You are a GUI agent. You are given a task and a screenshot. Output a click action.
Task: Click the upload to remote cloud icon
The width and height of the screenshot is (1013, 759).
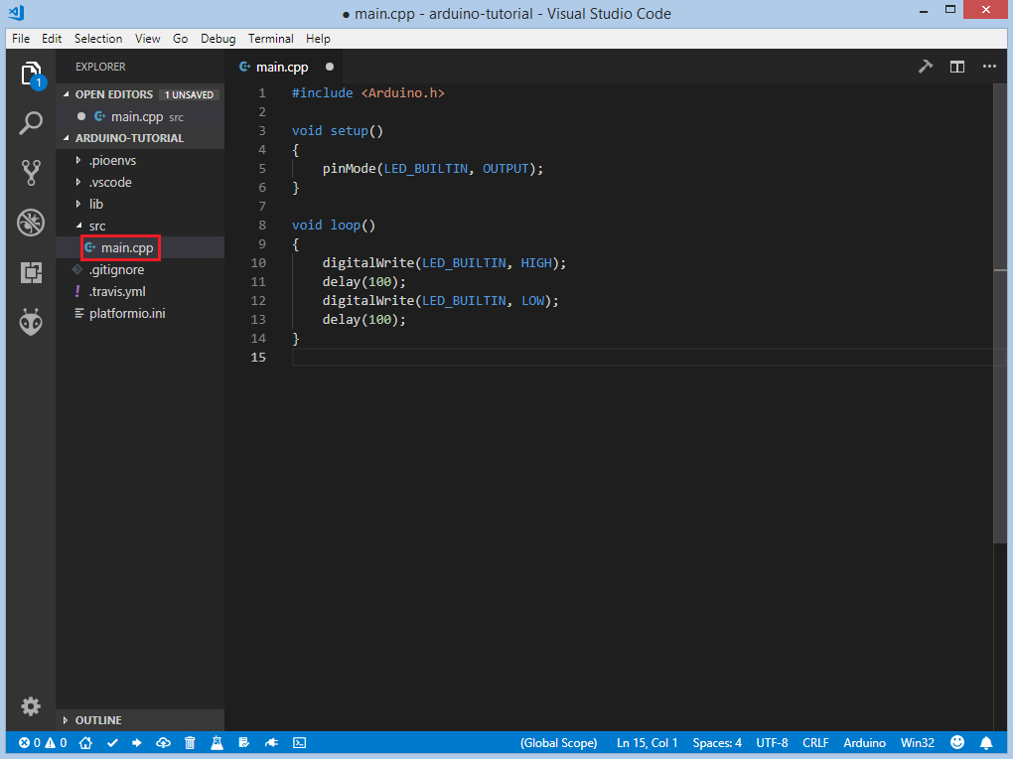click(163, 743)
